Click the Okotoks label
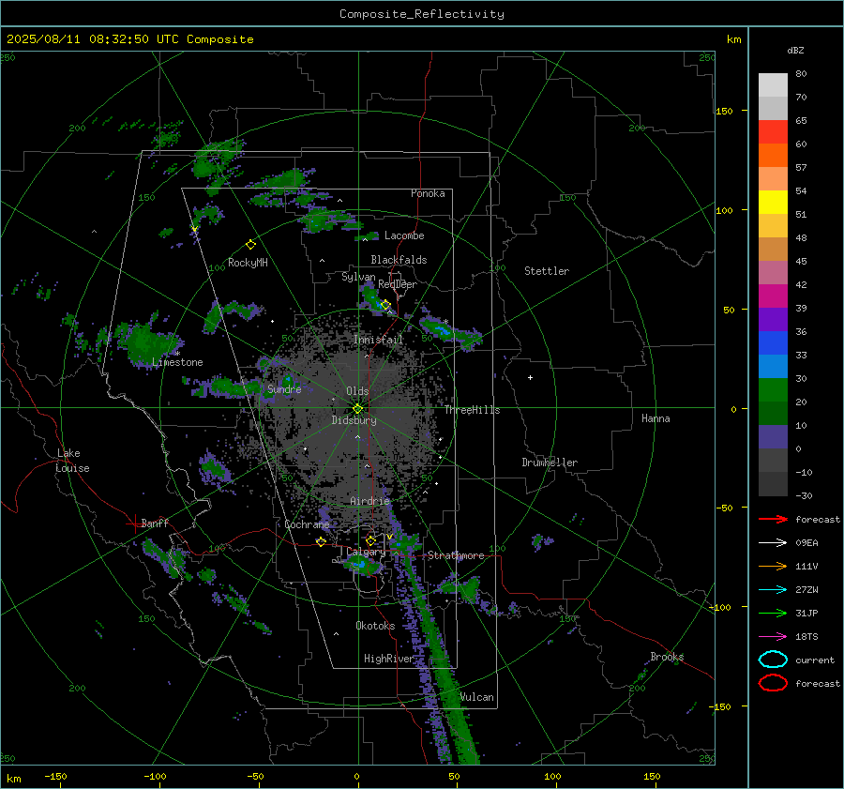The image size is (844, 789). coord(375,626)
